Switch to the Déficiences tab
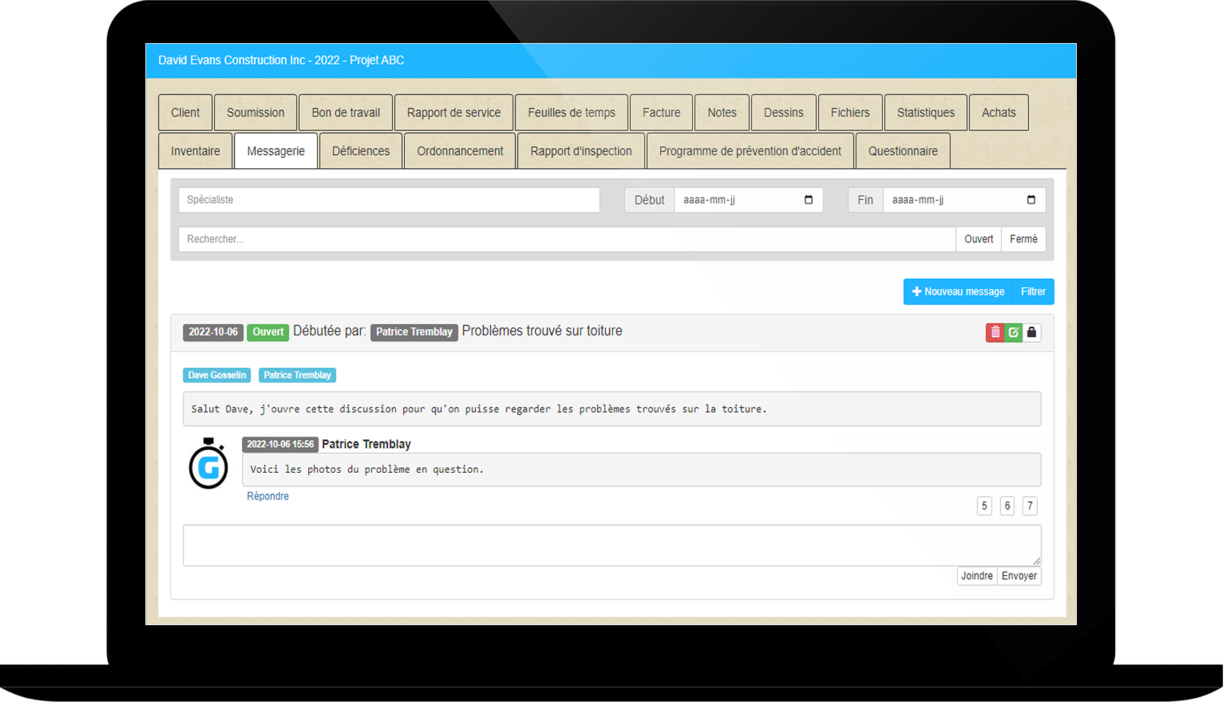The image size is (1225, 703). 360,152
